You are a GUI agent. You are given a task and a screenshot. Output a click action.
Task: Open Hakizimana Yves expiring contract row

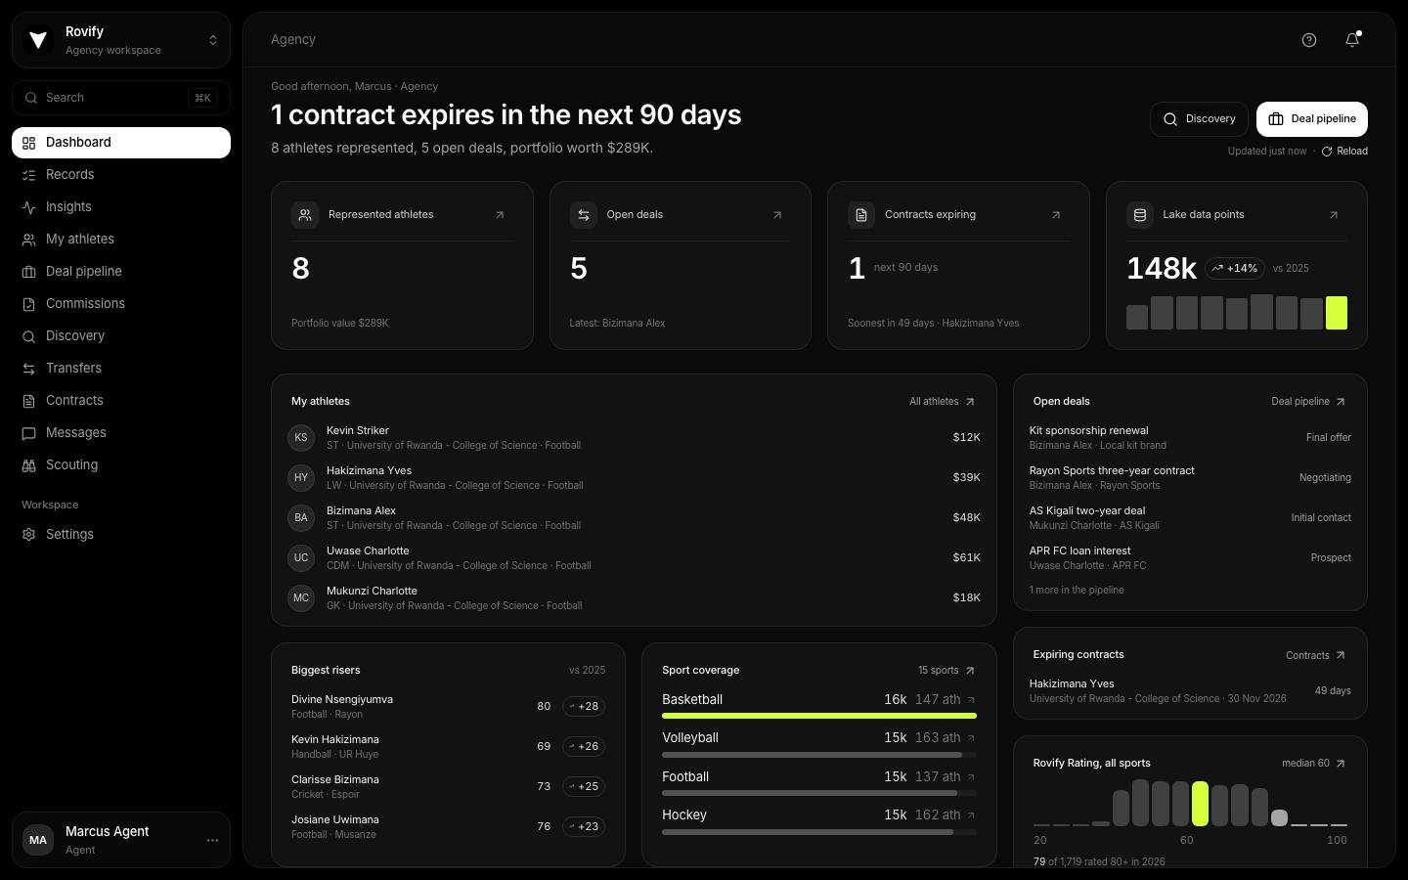[1190, 691]
